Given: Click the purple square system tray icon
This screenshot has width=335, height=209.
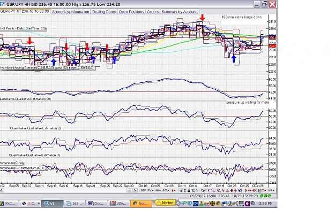Looking at the screenshot, I should 247,204.
